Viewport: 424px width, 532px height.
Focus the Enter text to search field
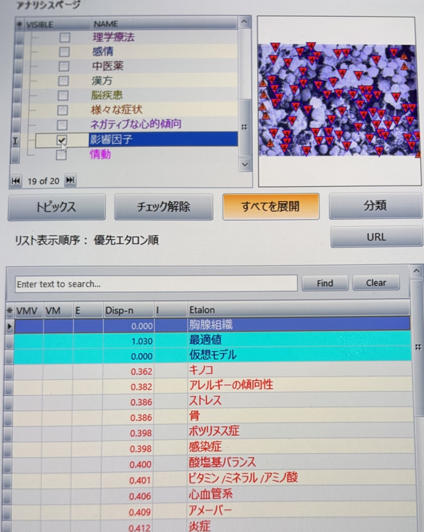[156, 284]
